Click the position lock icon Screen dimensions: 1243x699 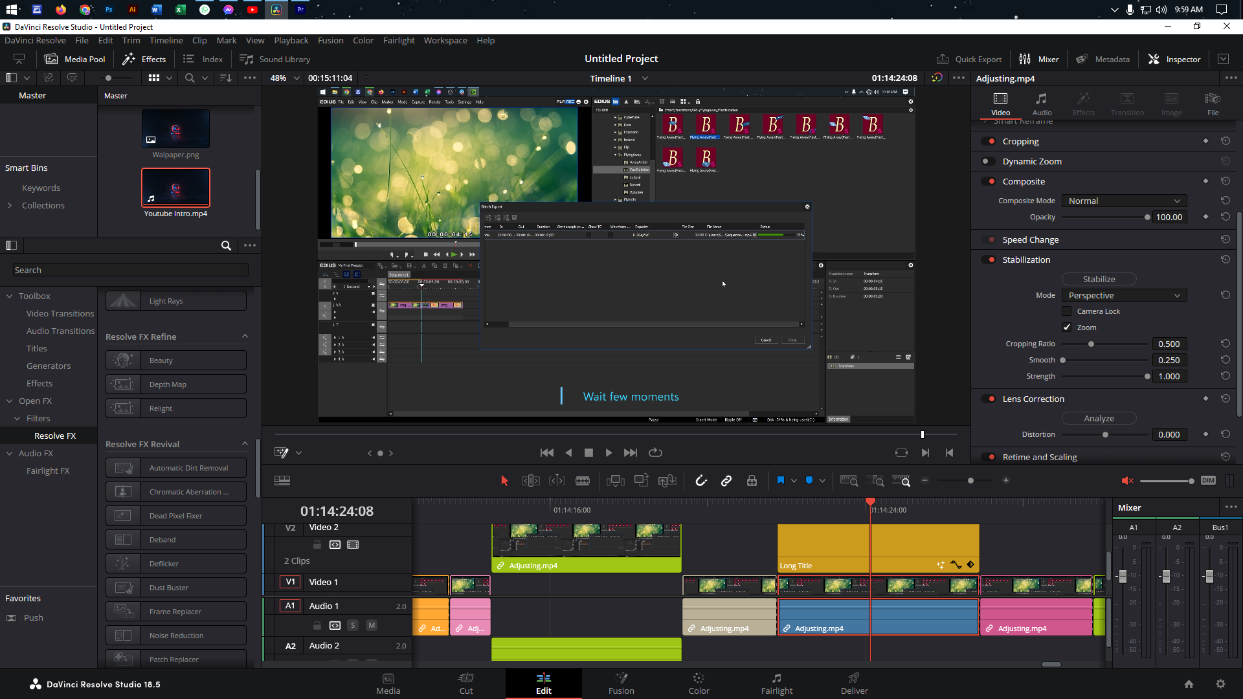coord(752,481)
